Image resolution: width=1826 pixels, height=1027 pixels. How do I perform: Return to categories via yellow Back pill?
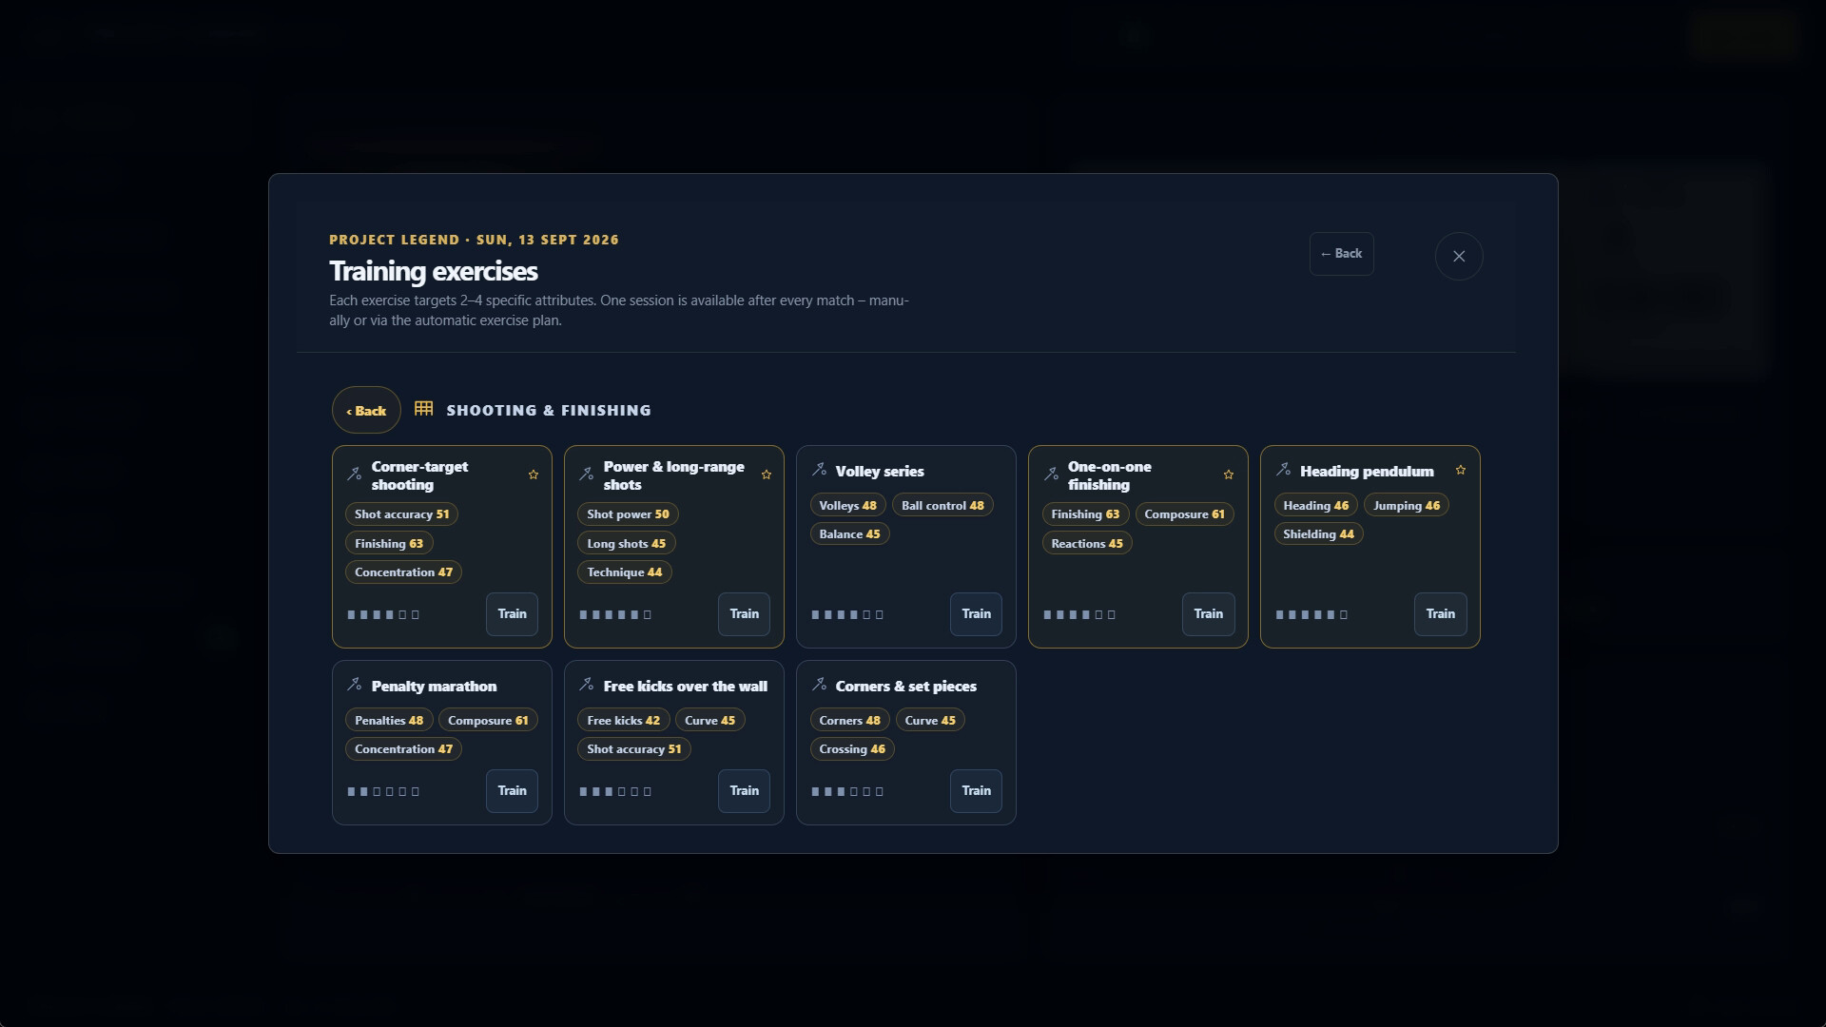coord(366,410)
